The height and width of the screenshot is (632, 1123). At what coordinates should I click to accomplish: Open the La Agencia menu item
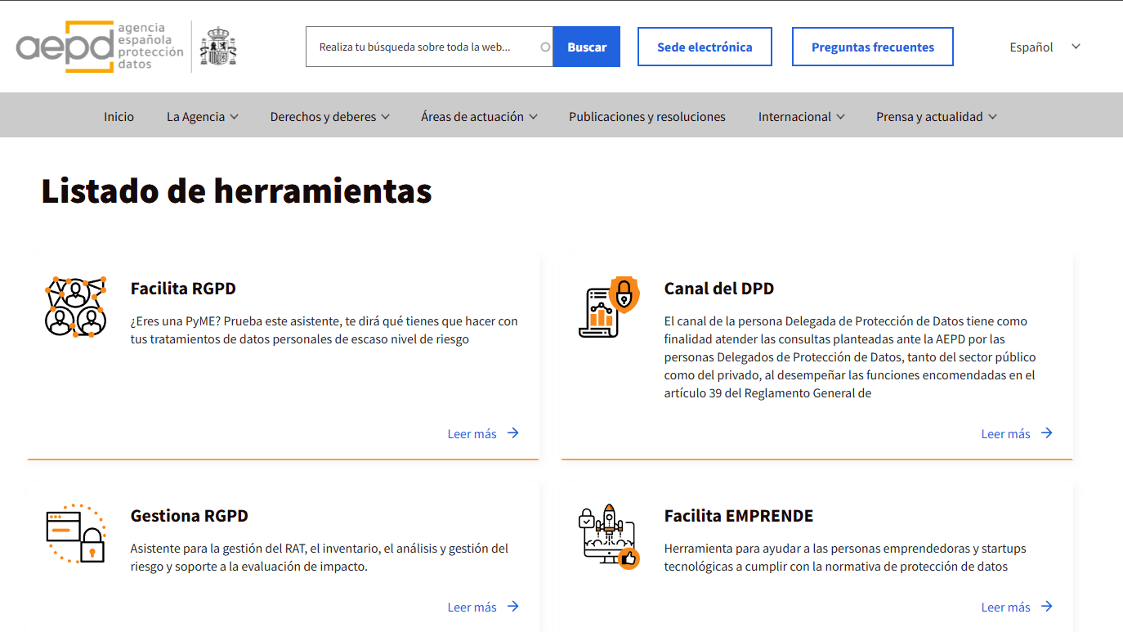[x=195, y=117]
